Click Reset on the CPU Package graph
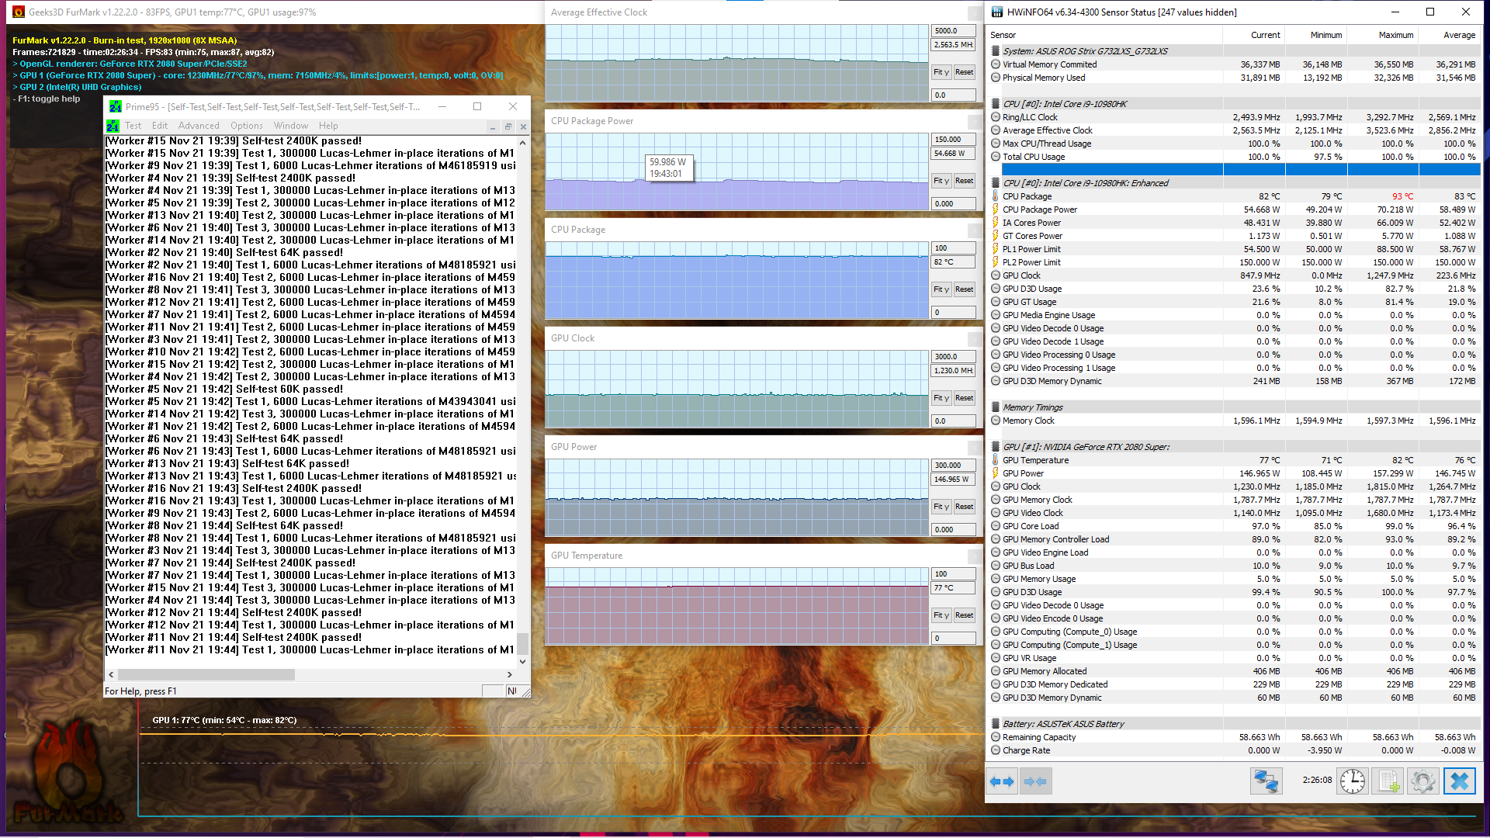The height and width of the screenshot is (838, 1490). click(x=964, y=289)
